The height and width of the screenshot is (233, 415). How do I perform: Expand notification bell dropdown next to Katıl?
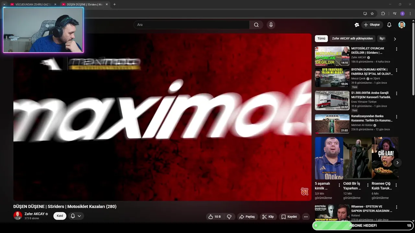76,216
